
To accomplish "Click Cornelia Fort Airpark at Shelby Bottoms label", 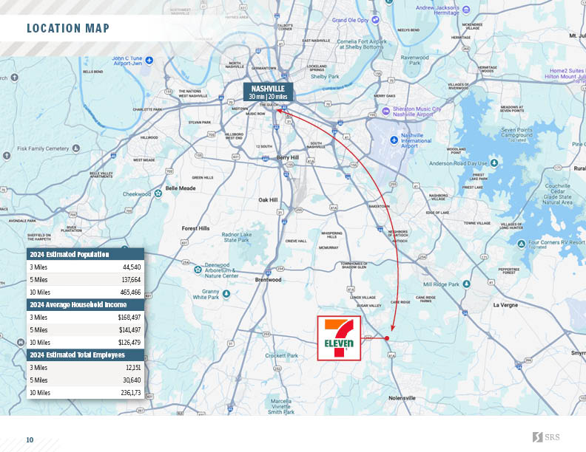I will click(362, 44).
